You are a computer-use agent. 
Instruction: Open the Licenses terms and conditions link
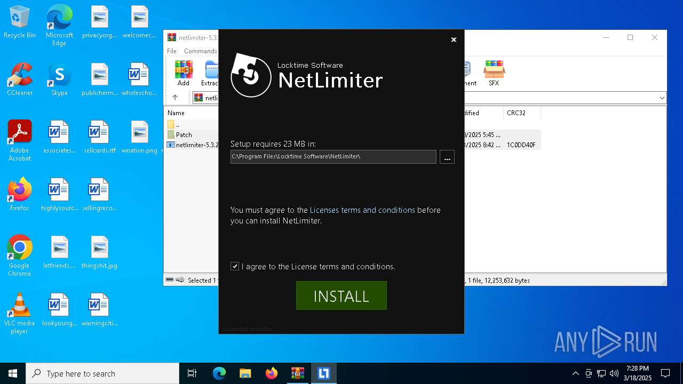pos(362,210)
